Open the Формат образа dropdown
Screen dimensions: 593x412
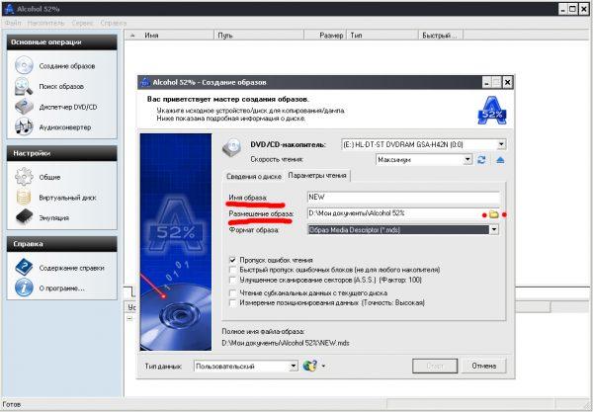(x=494, y=229)
